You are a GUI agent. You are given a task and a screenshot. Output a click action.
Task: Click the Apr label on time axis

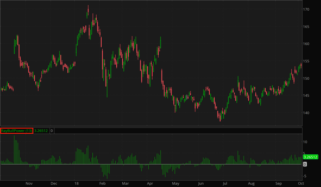pyautogui.click(x=151, y=183)
